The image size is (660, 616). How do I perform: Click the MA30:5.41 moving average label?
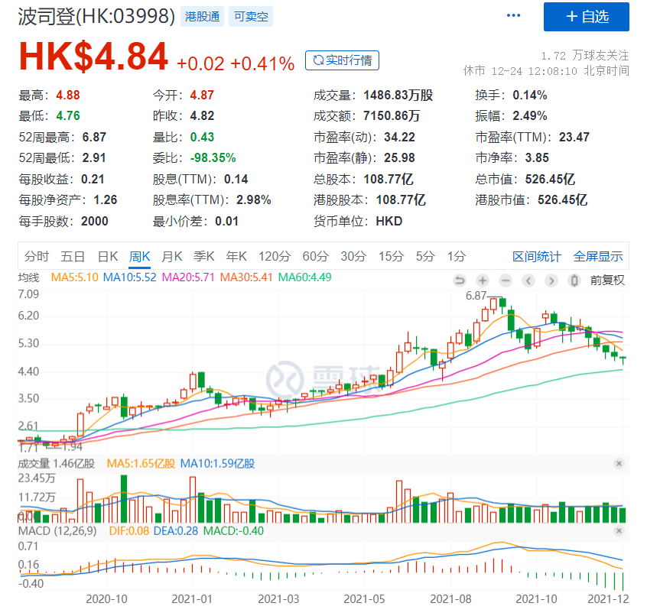point(246,277)
